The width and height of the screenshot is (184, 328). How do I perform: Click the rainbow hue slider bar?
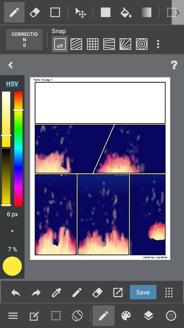(18, 149)
